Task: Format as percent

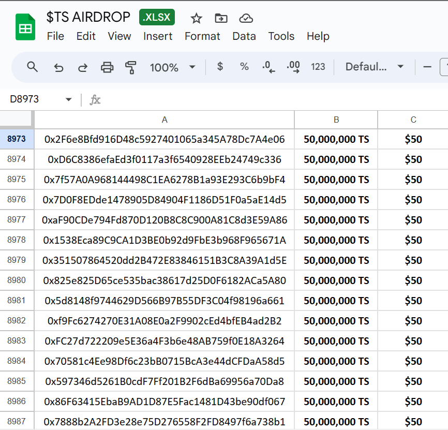Action: point(244,67)
